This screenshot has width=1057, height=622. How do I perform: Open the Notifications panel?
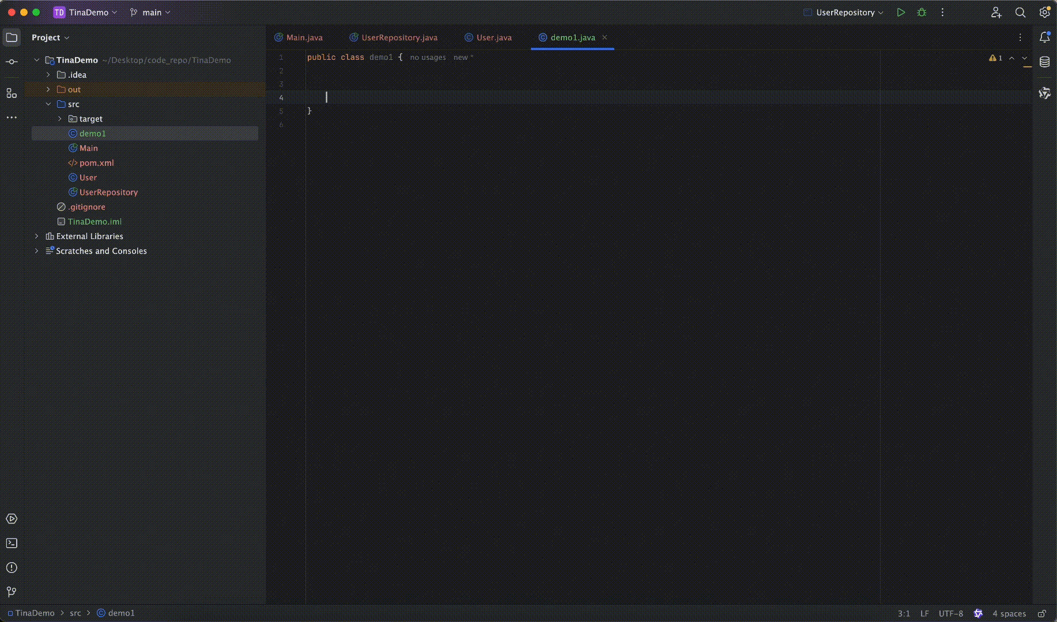(x=1045, y=37)
